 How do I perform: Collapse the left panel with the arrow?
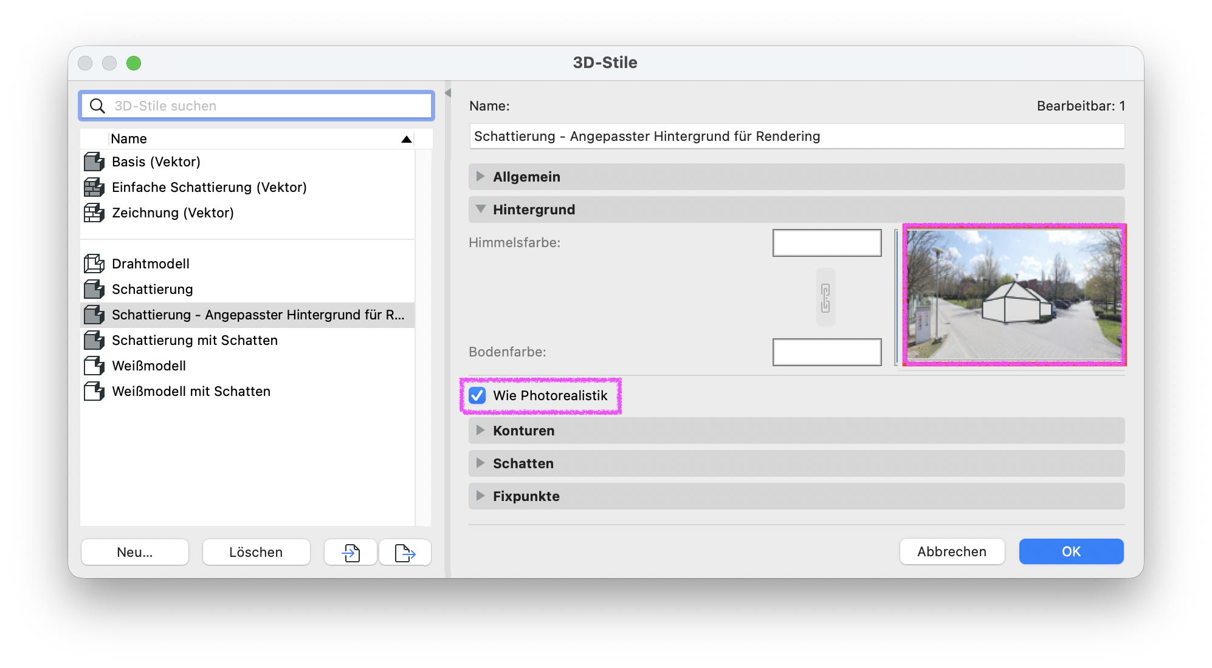(x=448, y=93)
